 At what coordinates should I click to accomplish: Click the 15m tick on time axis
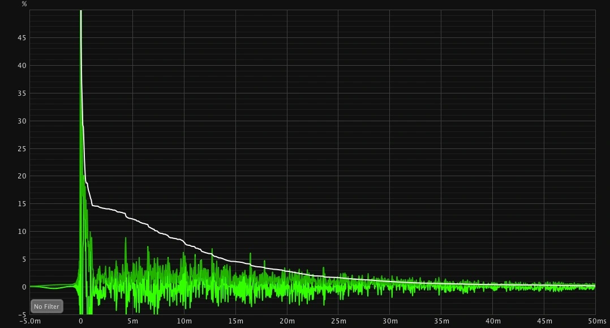tap(235, 321)
